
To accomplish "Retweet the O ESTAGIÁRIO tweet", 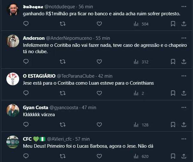I will [63, 93].
